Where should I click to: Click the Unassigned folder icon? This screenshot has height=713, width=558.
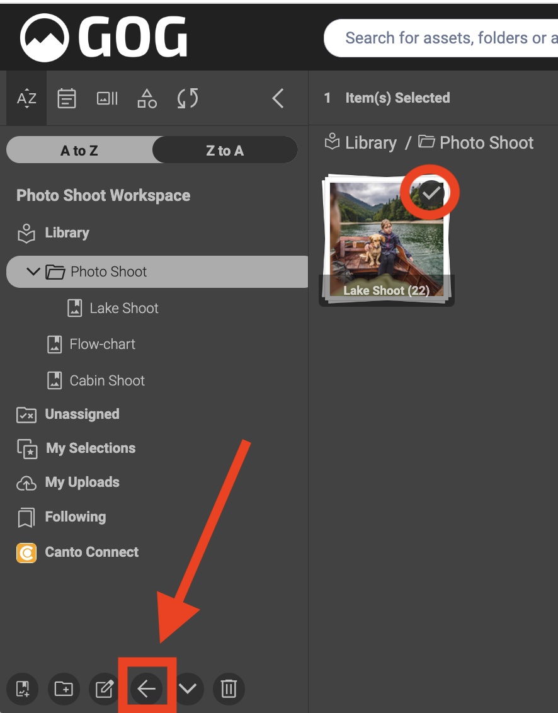tap(26, 415)
